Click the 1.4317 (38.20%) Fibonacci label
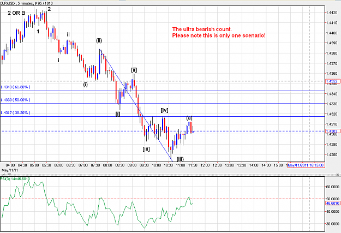This screenshot has width=341, height=233. tap(15, 113)
